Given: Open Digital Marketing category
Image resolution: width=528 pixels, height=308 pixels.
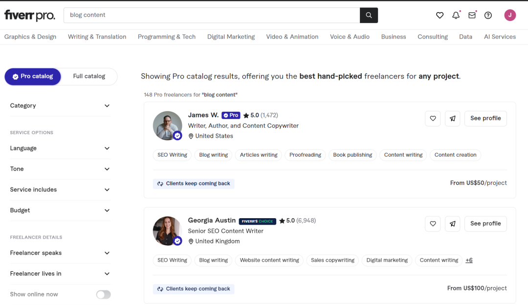Looking at the screenshot, I should (x=231, y=37).
